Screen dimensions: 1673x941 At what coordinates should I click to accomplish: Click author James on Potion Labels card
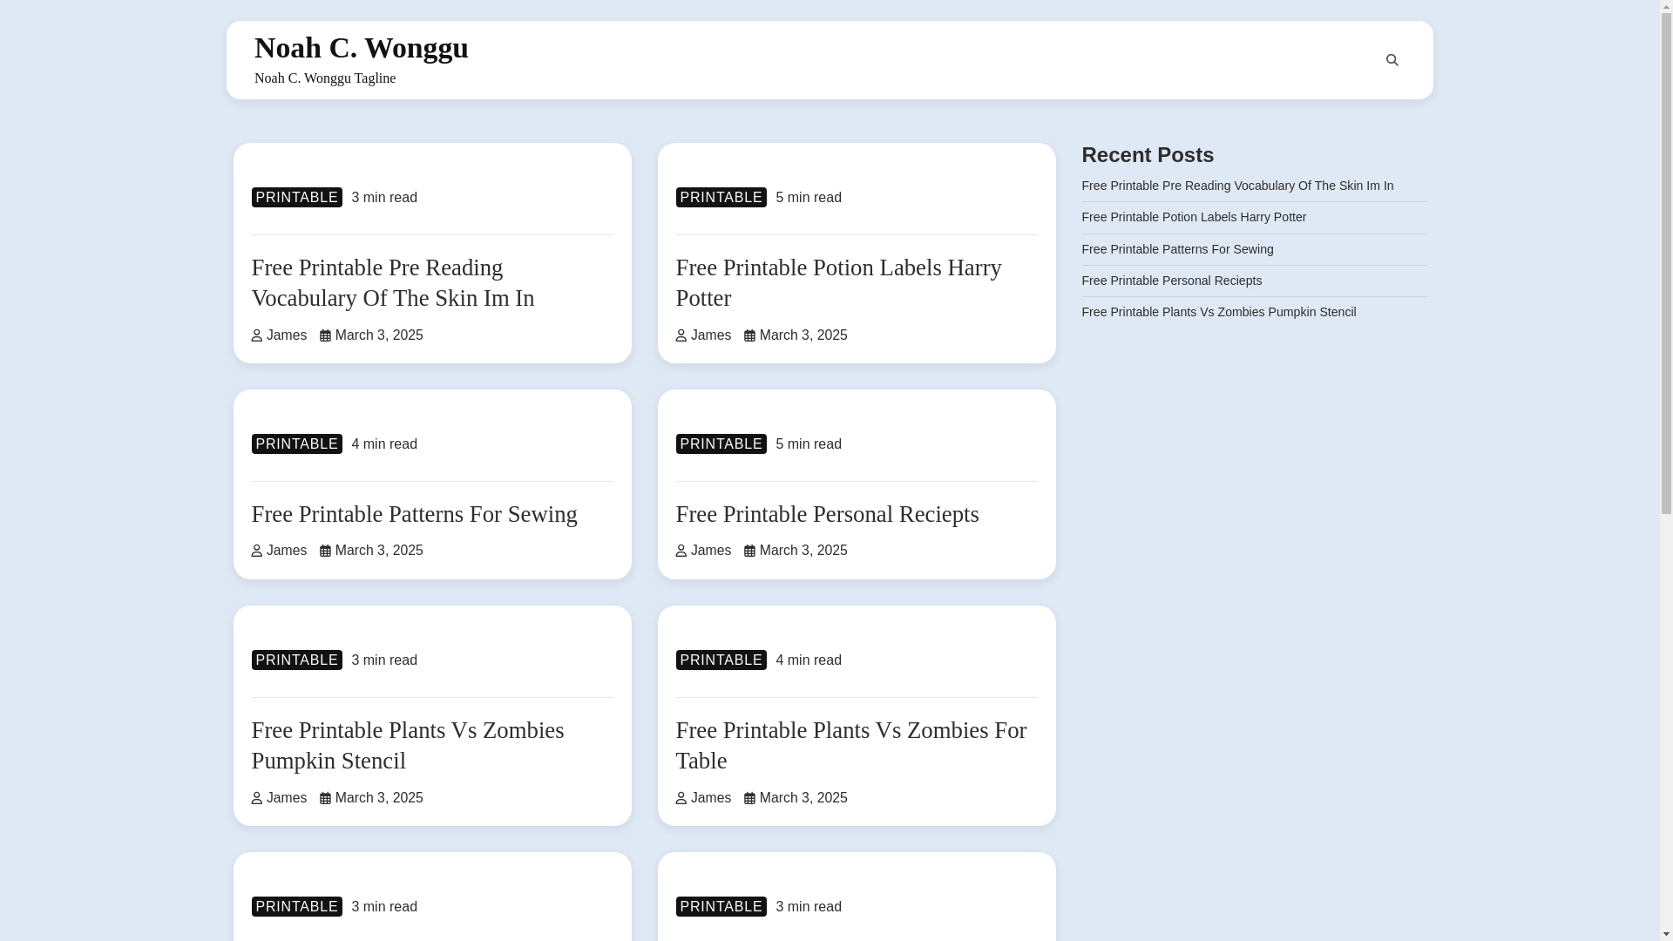pos(710,335)
